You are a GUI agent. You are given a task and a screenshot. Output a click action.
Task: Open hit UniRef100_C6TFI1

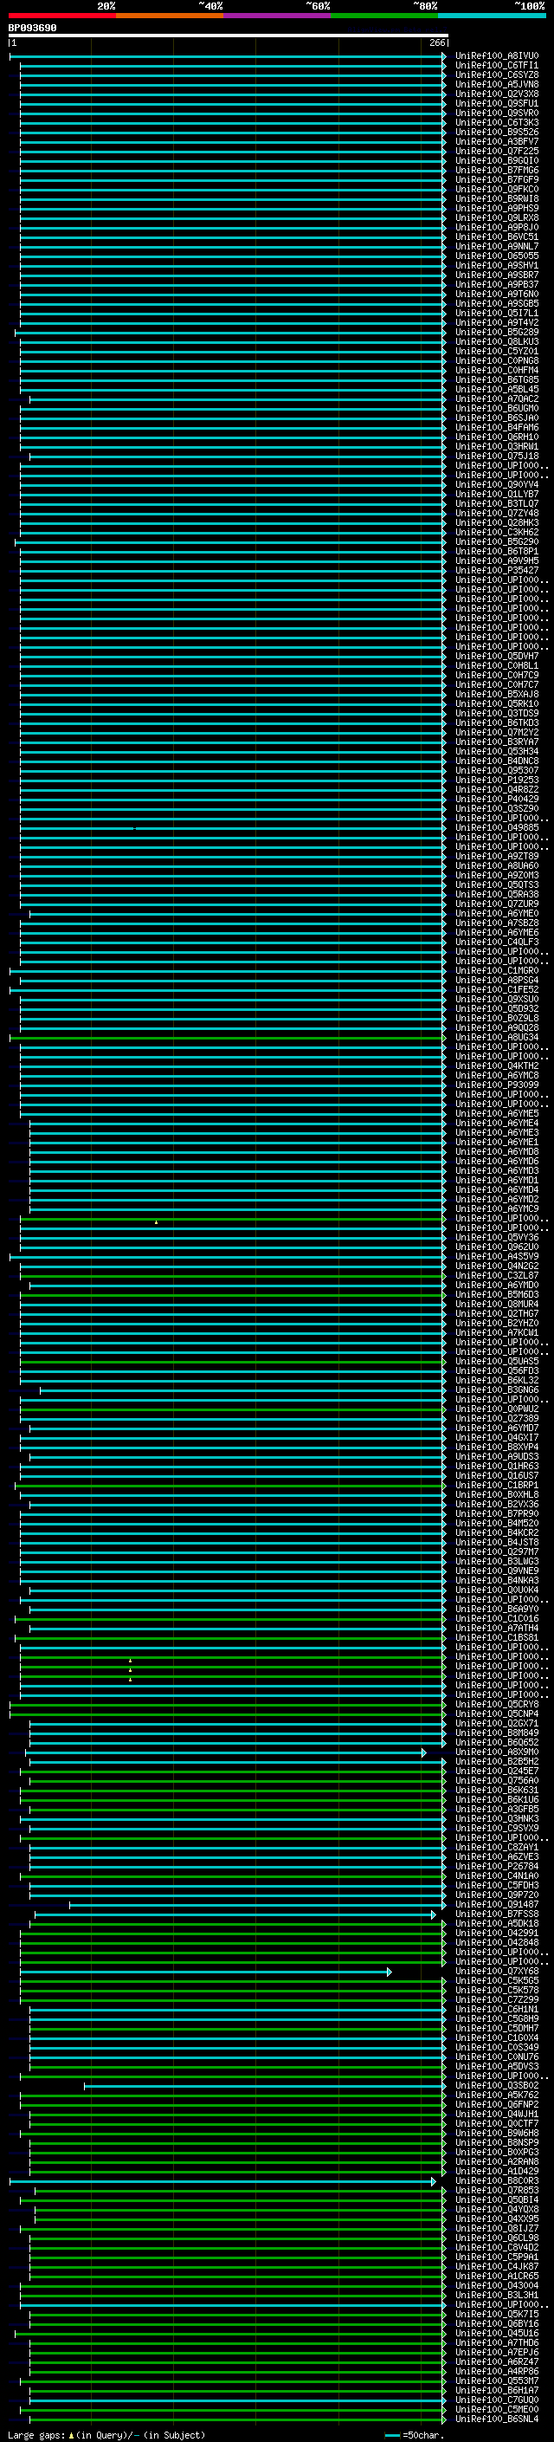[x=497, y=66]
